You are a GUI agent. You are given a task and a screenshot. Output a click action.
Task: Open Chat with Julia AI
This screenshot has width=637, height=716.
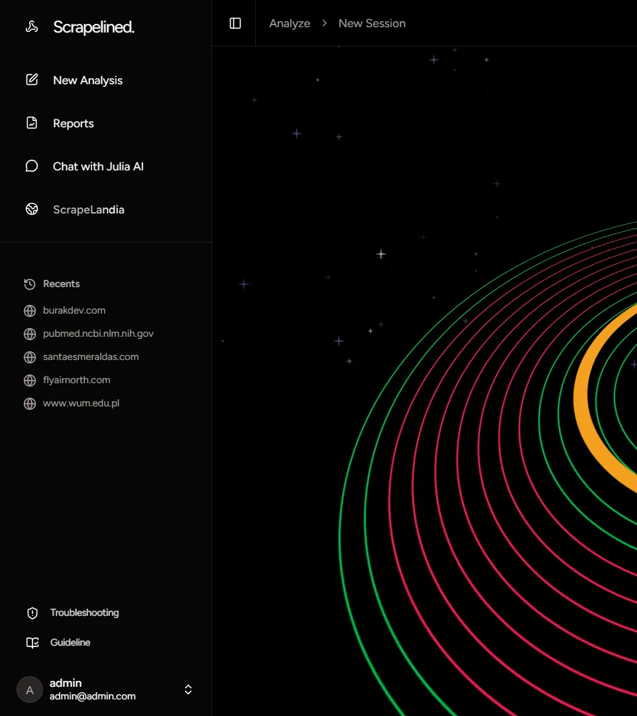point(98,166)
